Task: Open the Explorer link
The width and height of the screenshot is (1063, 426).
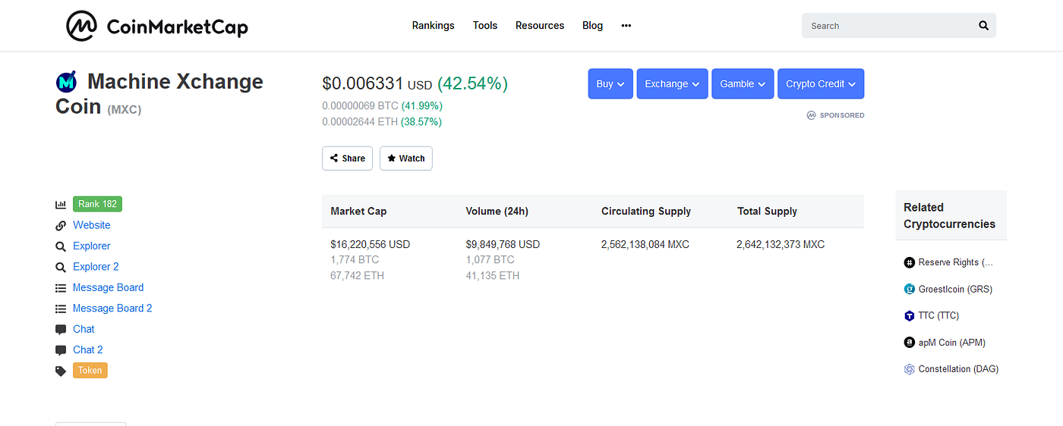Action: coord(92,246)
